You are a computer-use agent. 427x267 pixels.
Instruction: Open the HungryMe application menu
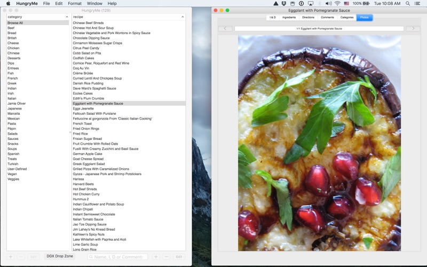pyautogui.click(x=27, y=4)
